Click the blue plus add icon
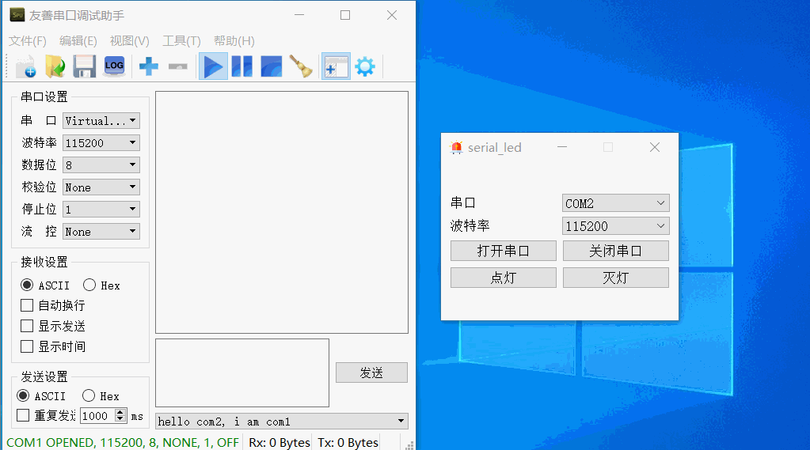 point(149,66)
